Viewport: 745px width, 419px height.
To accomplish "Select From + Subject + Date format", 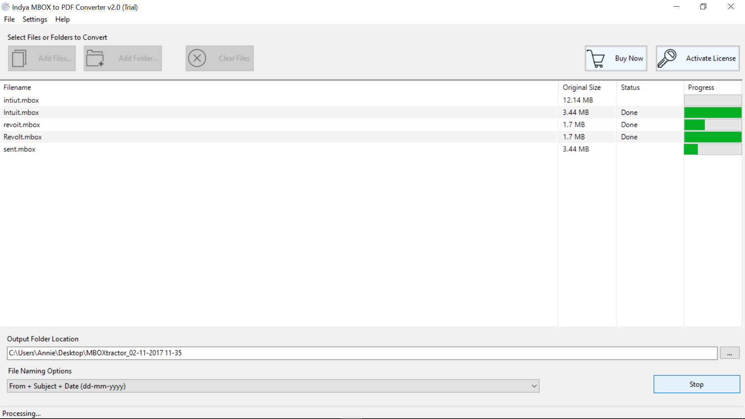I will coord(273,386).
